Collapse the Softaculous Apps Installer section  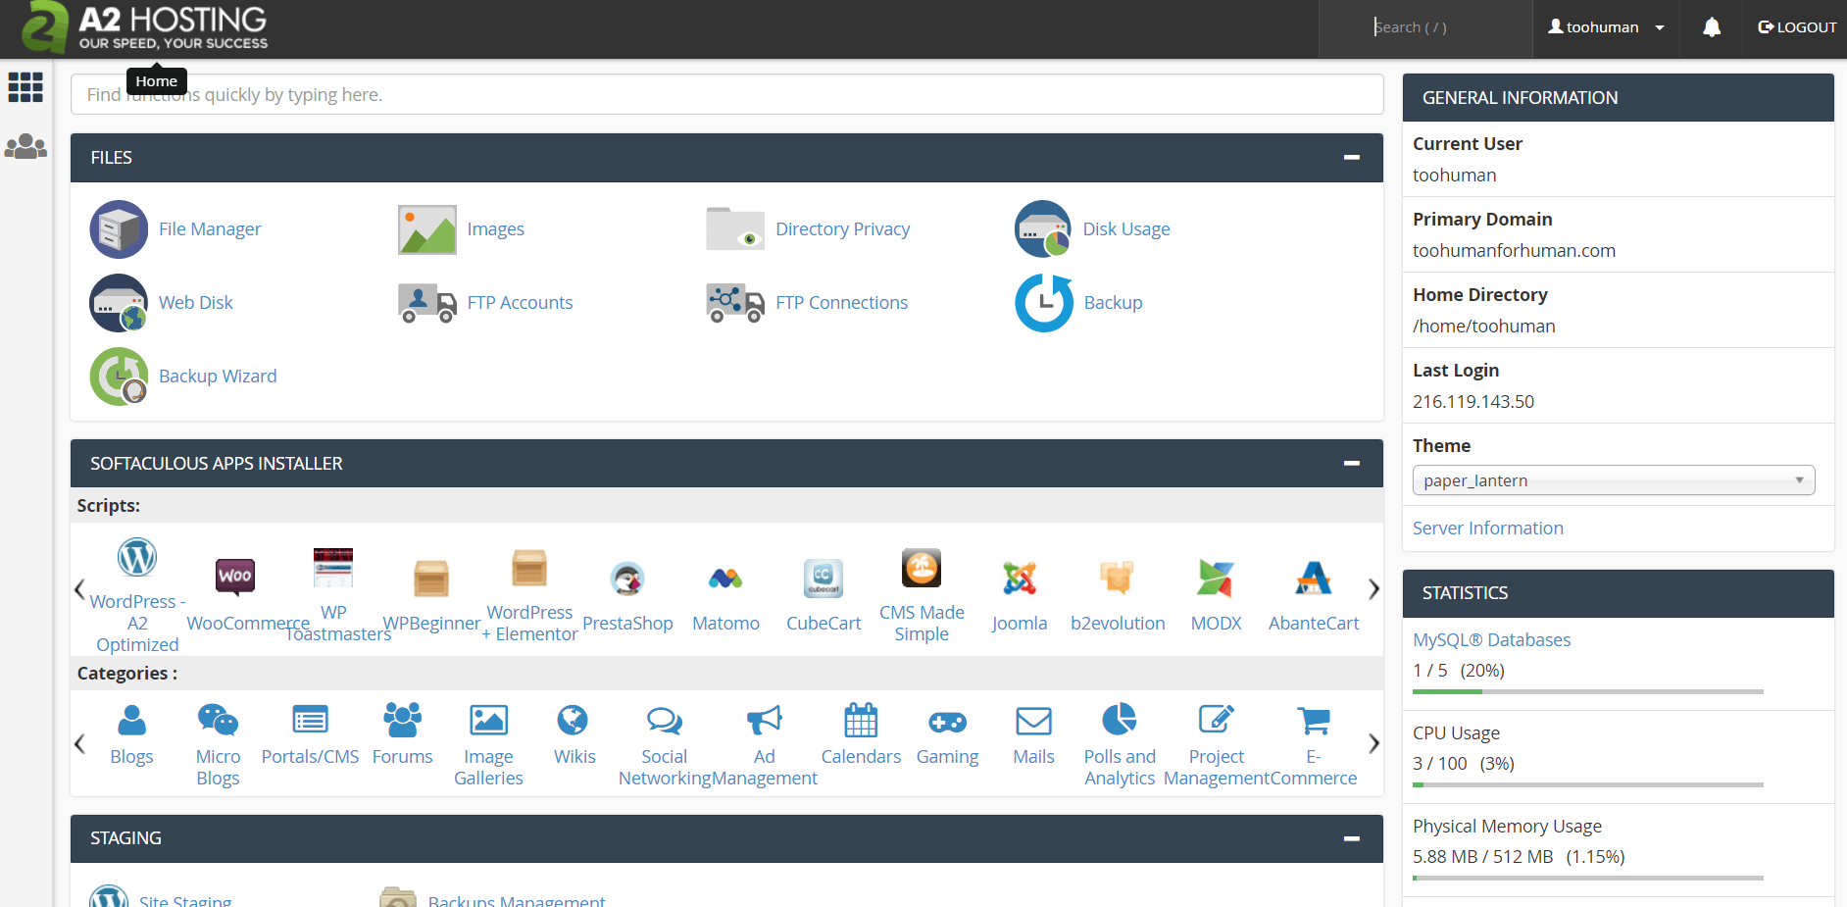click(1351, 464)
